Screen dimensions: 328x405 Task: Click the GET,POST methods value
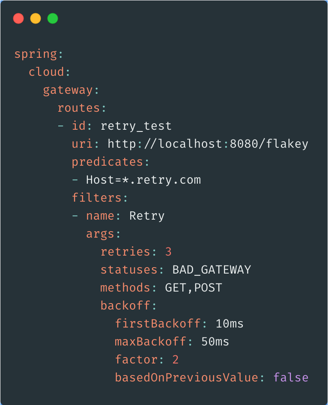(194, 288)
